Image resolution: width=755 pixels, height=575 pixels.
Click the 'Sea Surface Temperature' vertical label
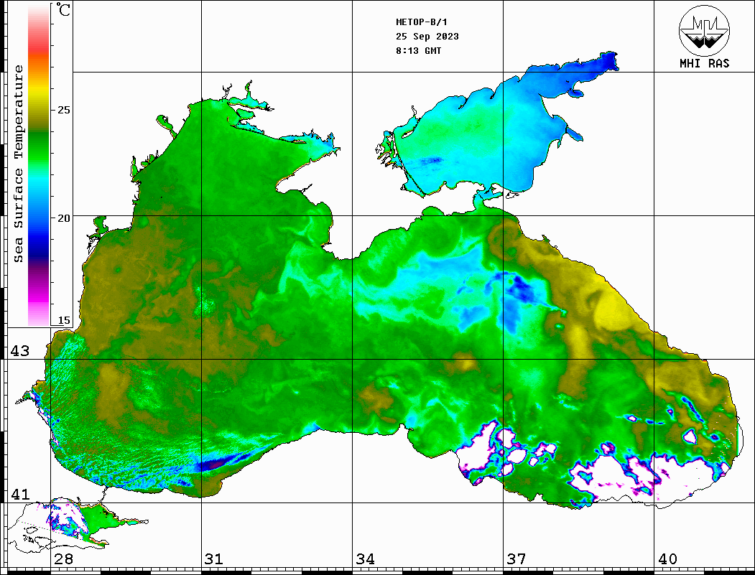point(18,164)
